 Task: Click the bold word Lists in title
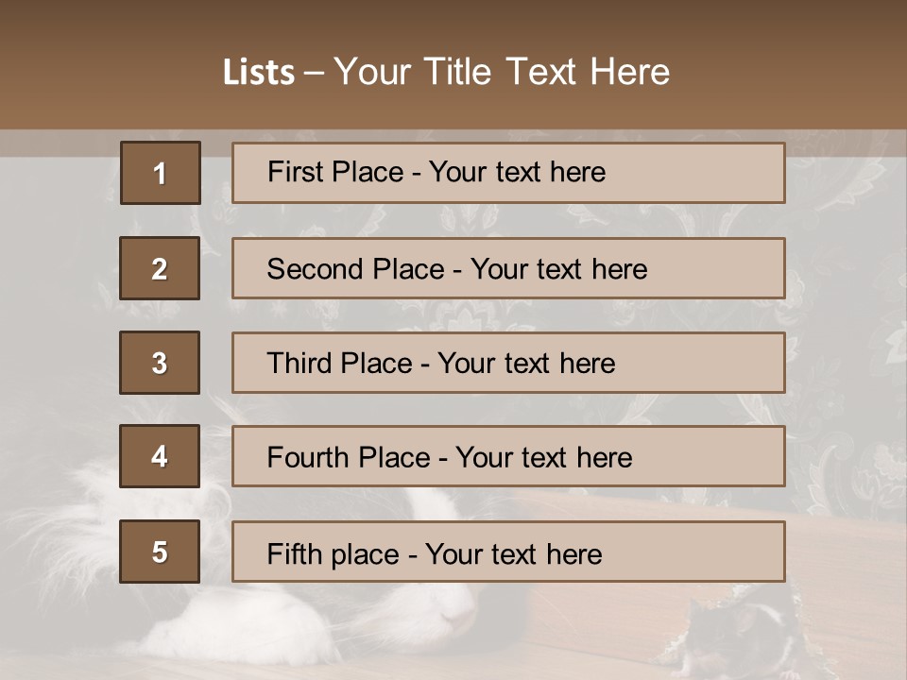259,72
